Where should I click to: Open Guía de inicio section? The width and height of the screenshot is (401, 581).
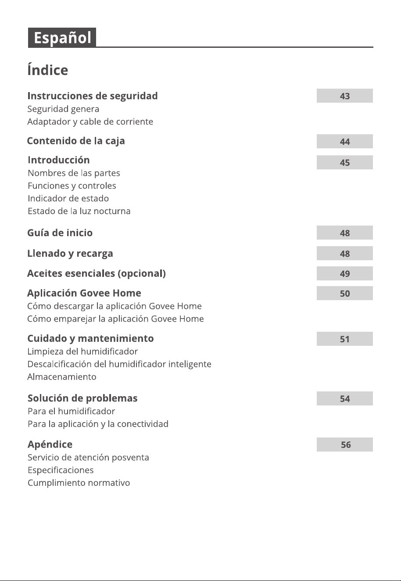(x=60, y=233)
